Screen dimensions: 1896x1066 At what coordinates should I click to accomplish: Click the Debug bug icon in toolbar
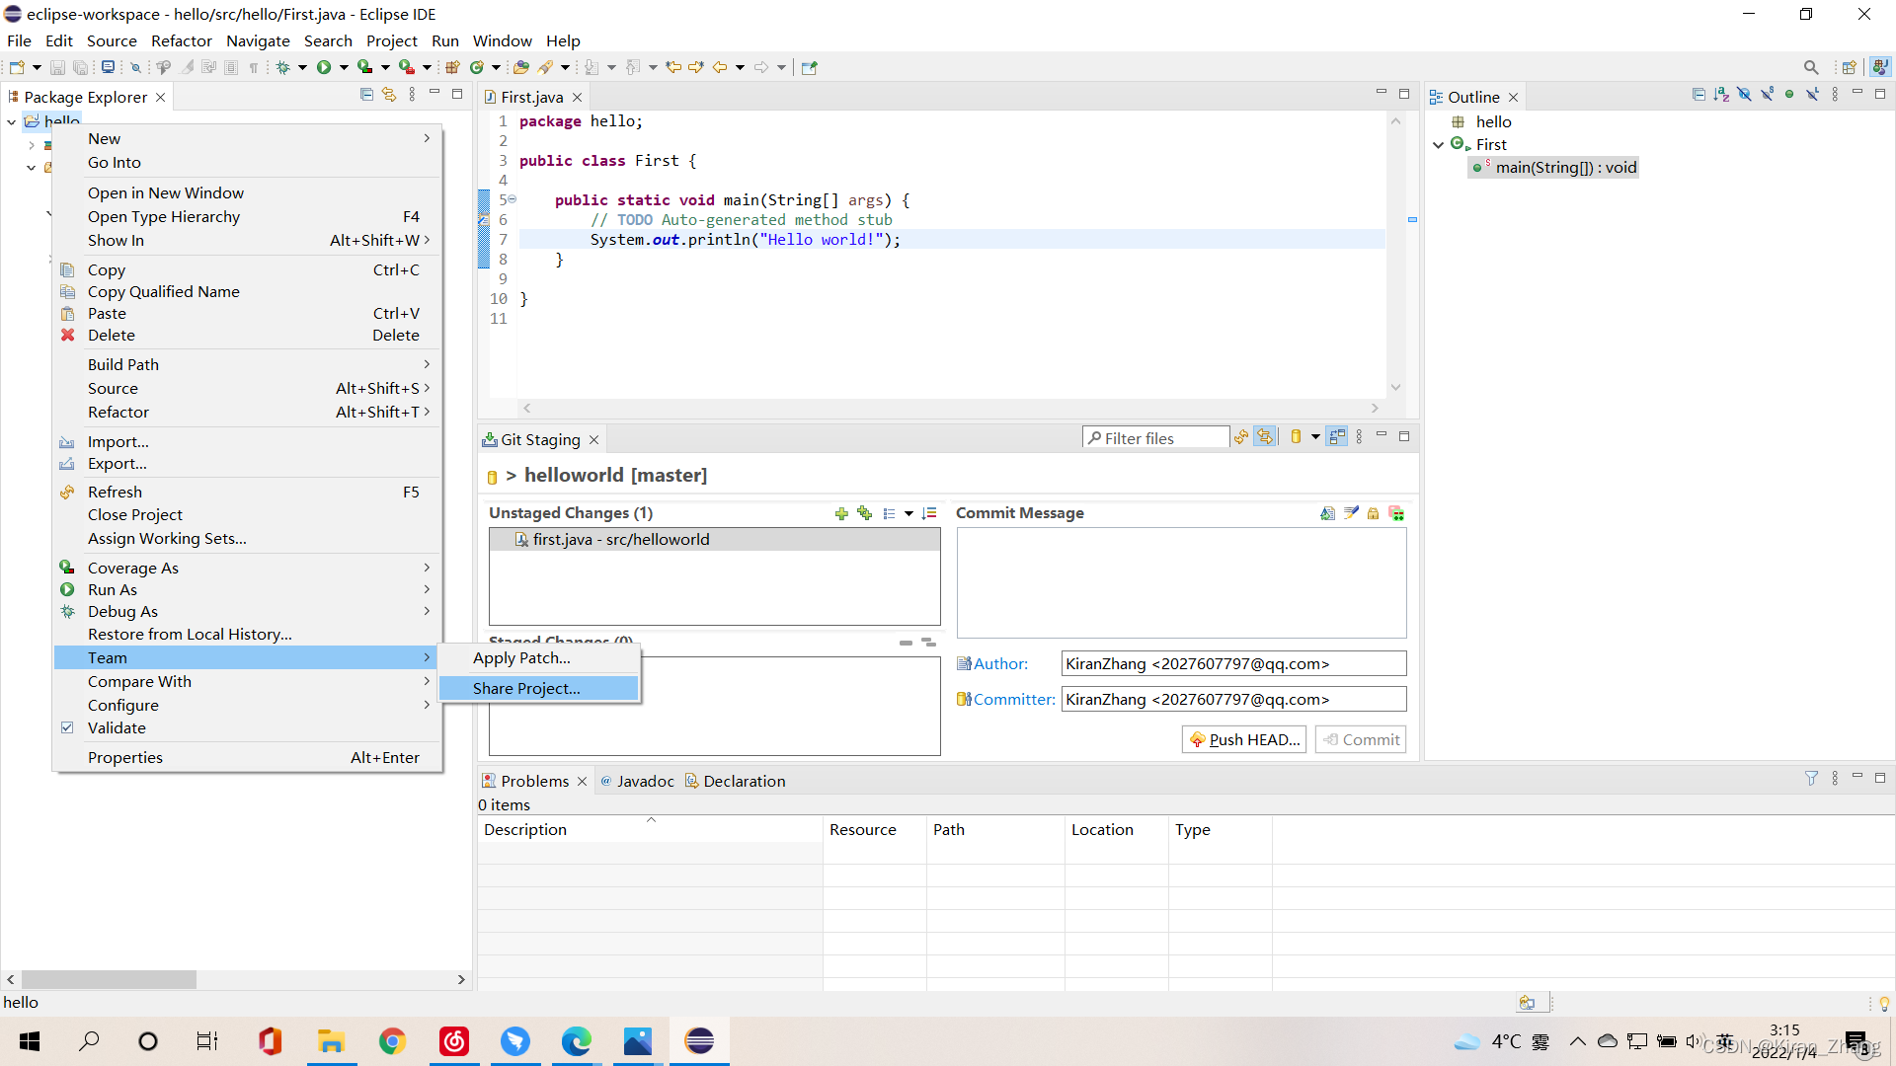pos(283,67)
